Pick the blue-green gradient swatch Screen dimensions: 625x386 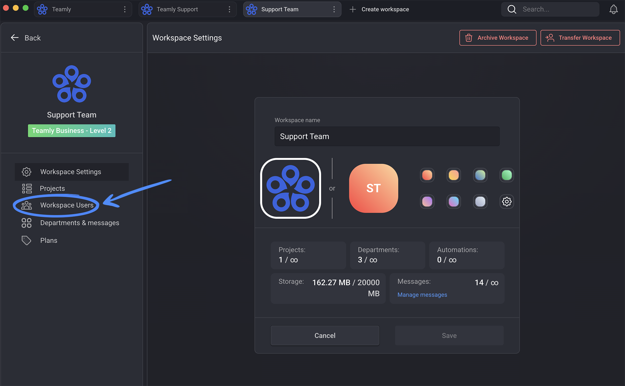480,175
